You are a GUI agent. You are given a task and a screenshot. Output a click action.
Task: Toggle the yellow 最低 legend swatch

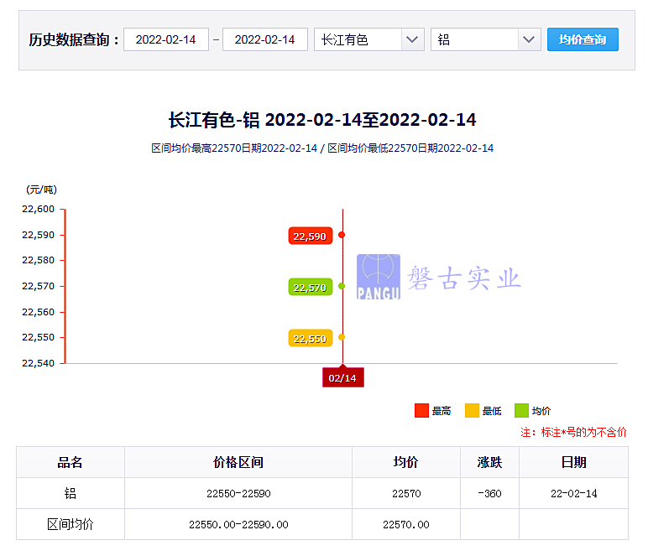[x=472, y=411]
